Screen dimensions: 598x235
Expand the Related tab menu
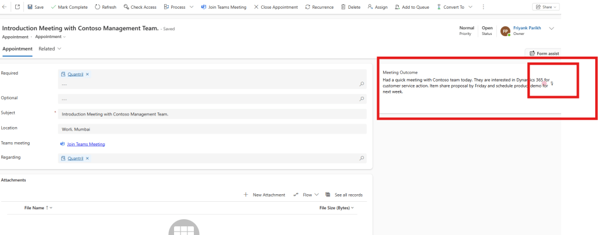click(50, 48)
